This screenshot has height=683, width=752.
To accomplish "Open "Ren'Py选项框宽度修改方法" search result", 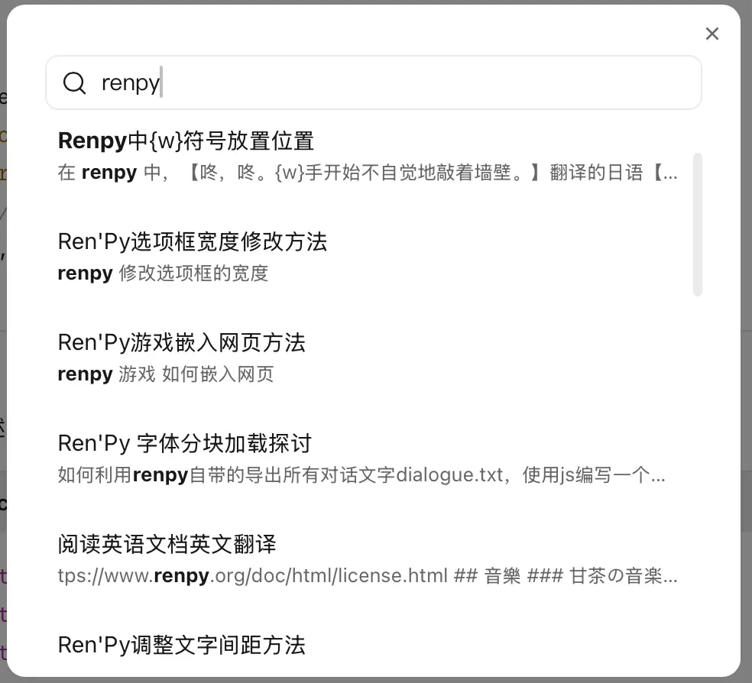I will click(192, 241).
